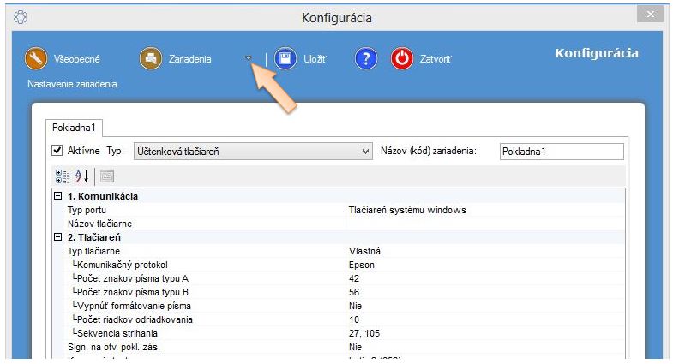Click the Uložiť floppy disk icon
Viewport: 673px width, 364px height.
click(x=286, y=59)
